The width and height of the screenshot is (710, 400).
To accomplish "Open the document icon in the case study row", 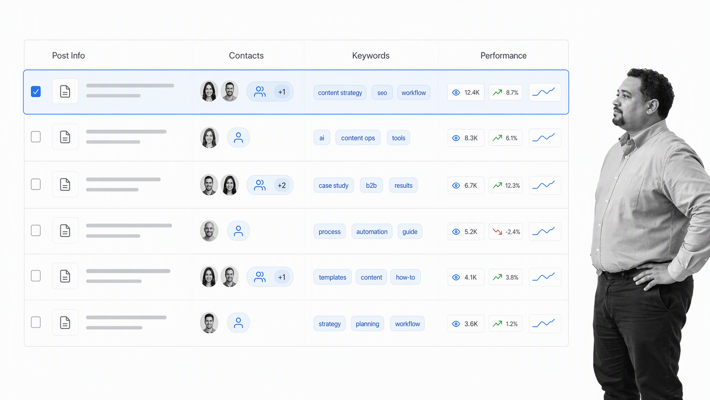I will pyautogui.click(x=65, y=184).
